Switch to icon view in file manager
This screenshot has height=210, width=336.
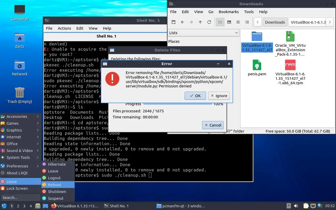[220, 22]
